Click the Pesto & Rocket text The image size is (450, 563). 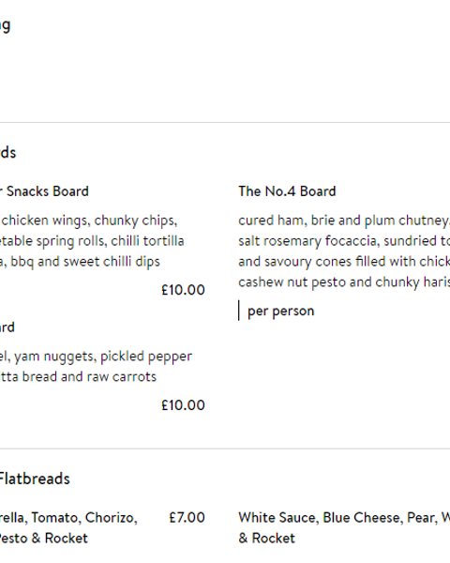click(x=44, y=539)
